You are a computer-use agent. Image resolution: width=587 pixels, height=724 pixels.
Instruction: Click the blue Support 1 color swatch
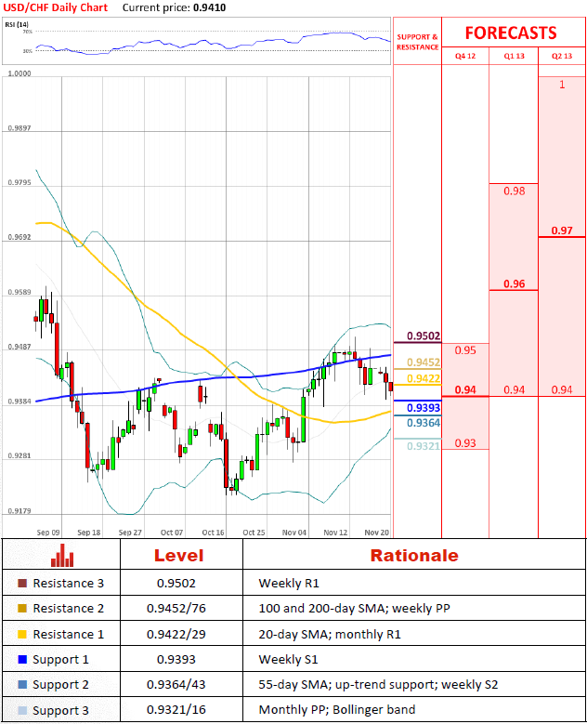pos(22,660)
